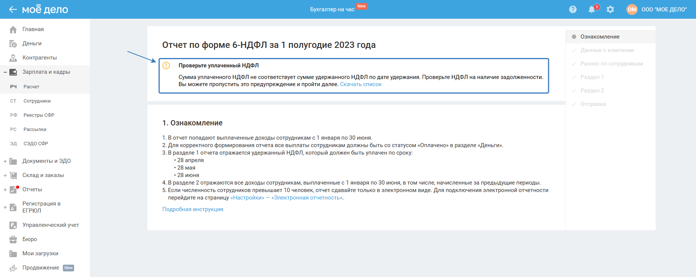Open the Рассылки submenu item
The height and width of the screenshot is (277, 696).
(x=35, y=129)
